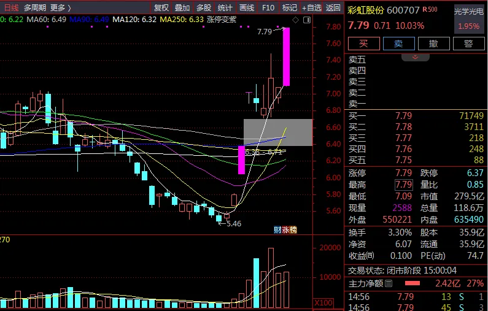Click the 主力净额 value 2.42亿
Image resolution: width=488 pixels, height=311 pixels.
(x=447, y=283)
